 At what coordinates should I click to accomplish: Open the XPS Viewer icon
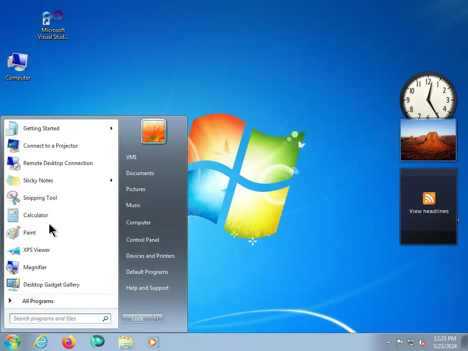13,250
